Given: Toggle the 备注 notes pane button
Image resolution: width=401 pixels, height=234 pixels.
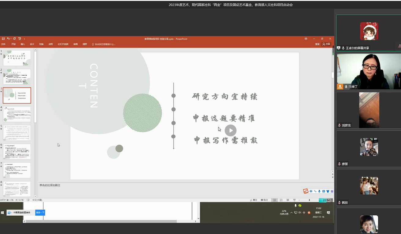Looking at the screenshot, I should (253, 200).
